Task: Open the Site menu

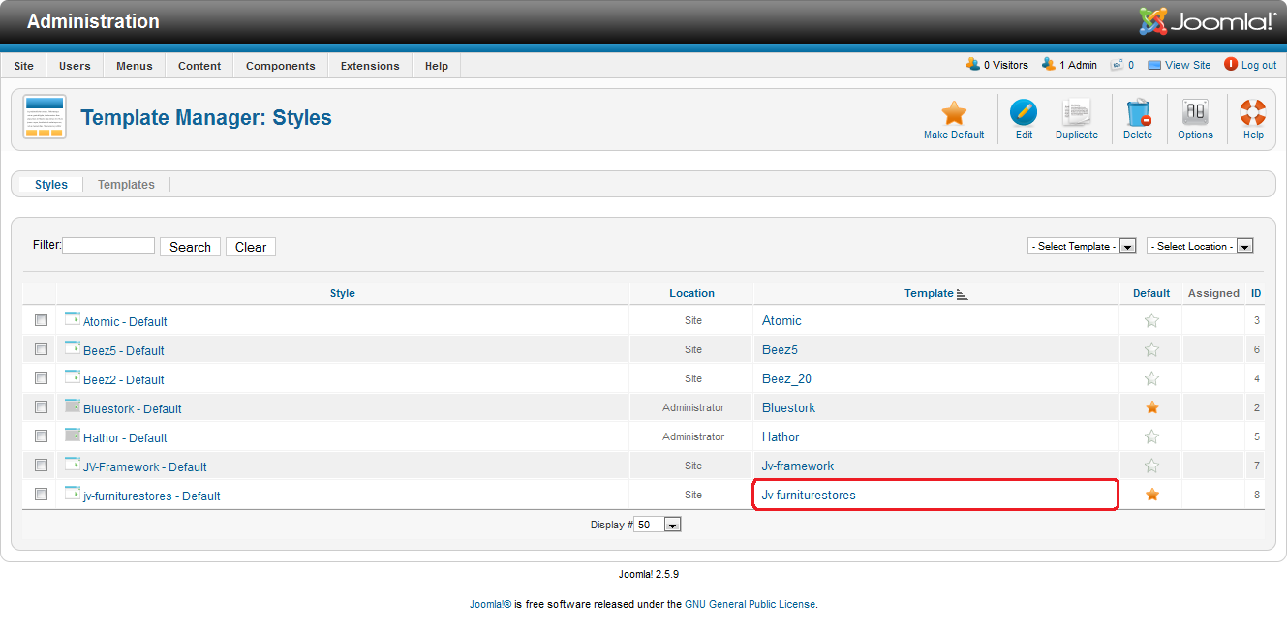Action: 24,66
